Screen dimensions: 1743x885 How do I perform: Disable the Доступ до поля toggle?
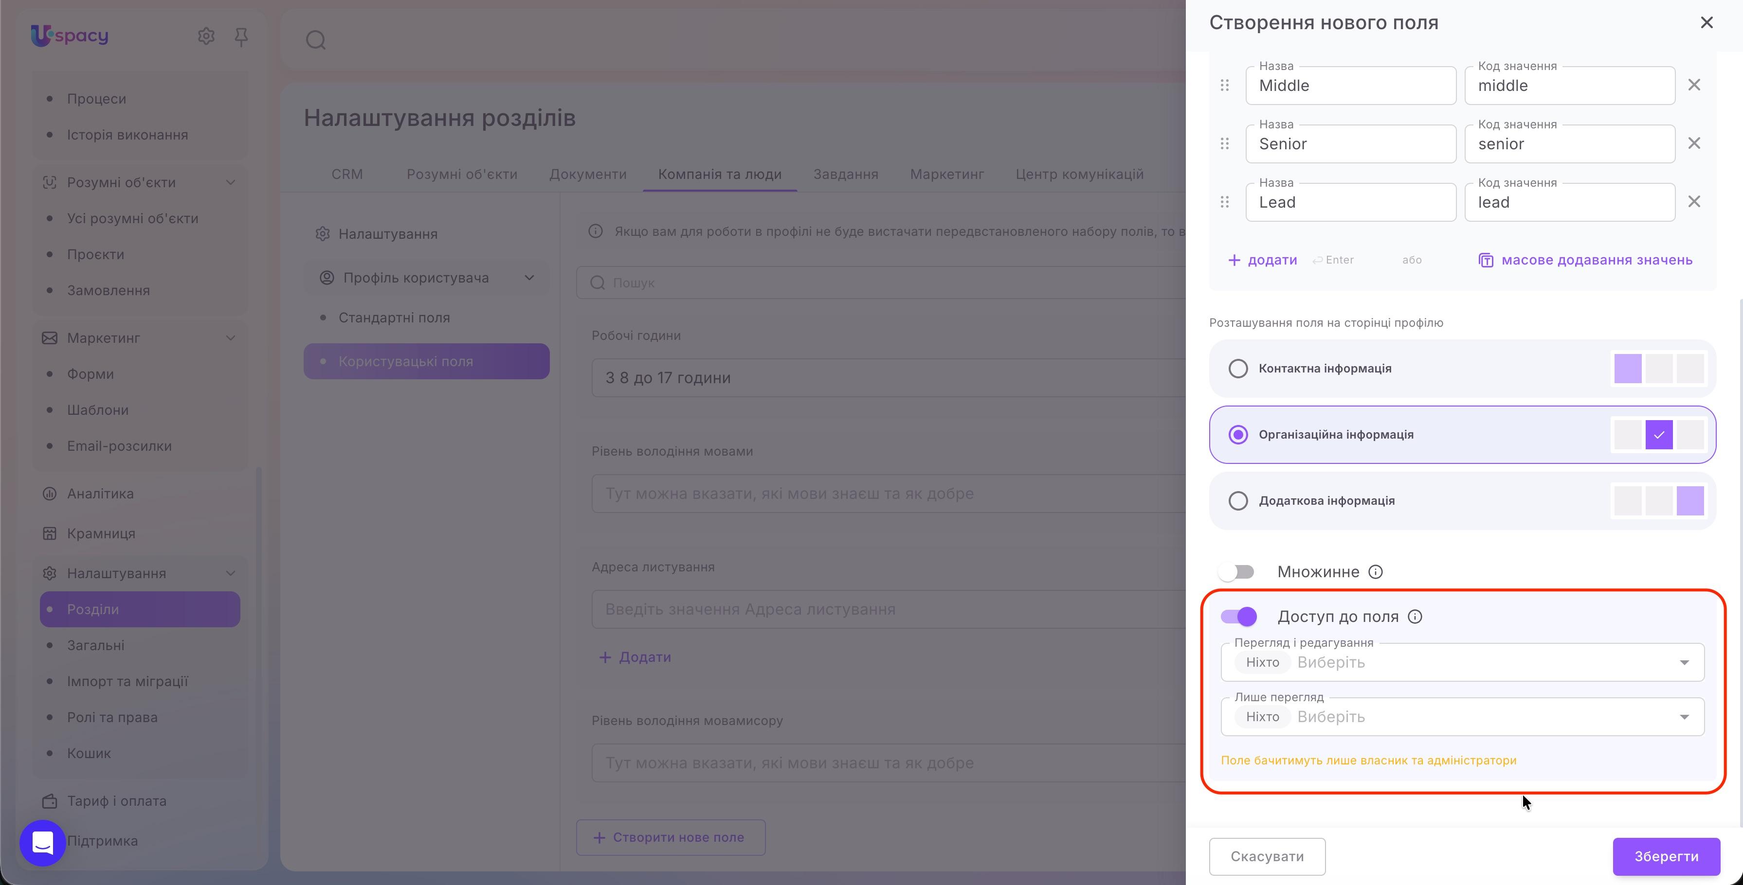point(1238,617)
